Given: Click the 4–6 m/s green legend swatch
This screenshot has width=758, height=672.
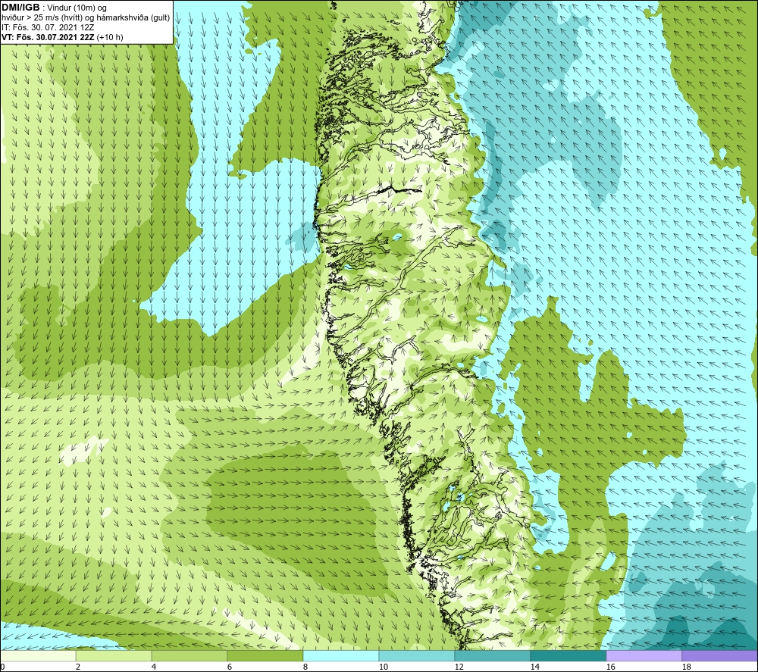Looking at the screenshot, I should [189, 655].
